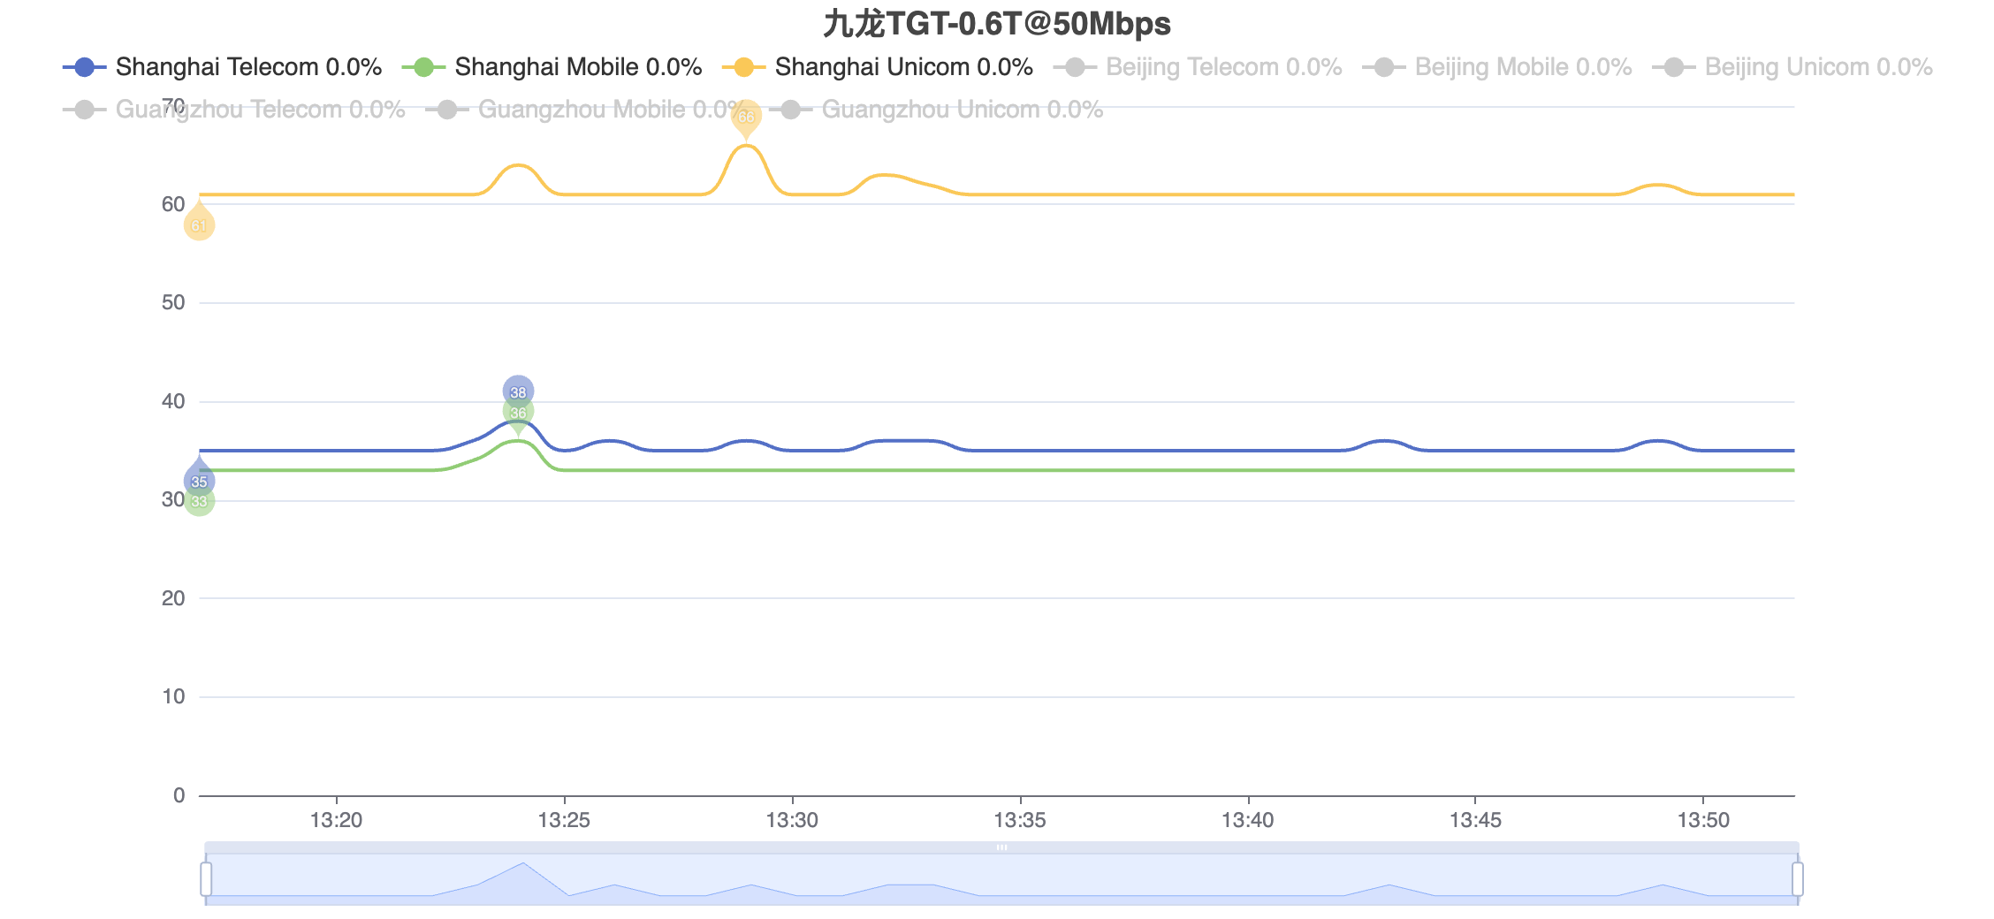Toggle Shanghai Unicom legend entry
Viewport: 1994px width, 919px height.
(x=878, y=67)
